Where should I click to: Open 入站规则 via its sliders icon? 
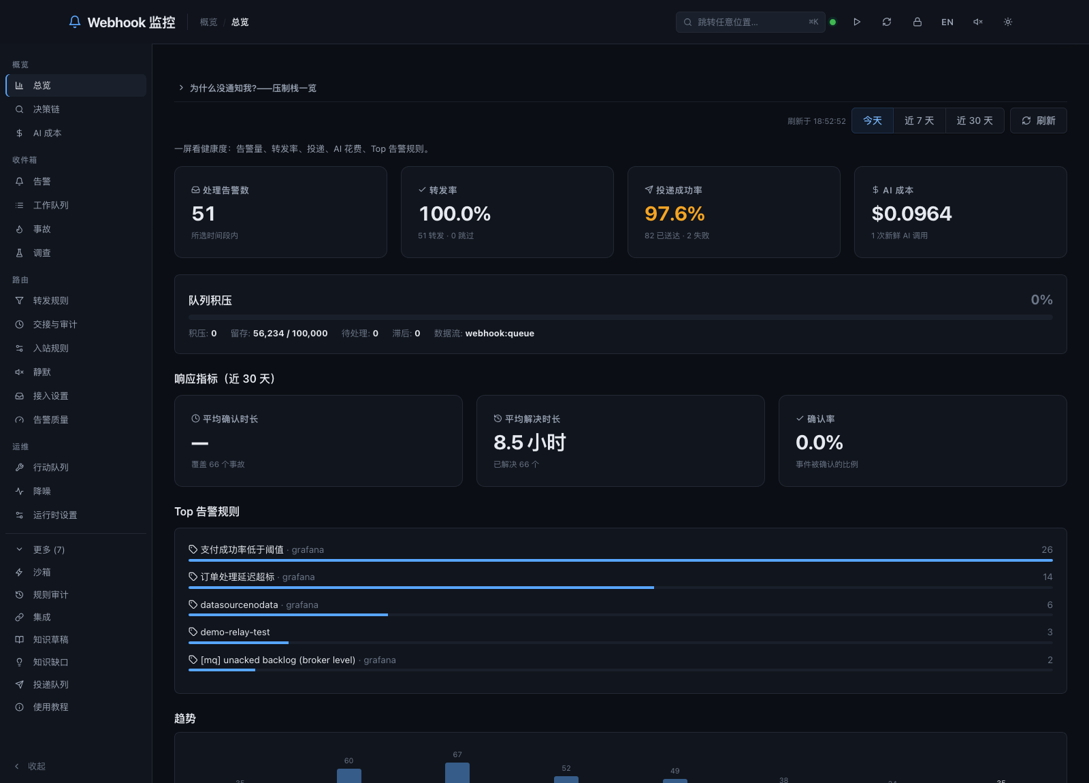19,348
